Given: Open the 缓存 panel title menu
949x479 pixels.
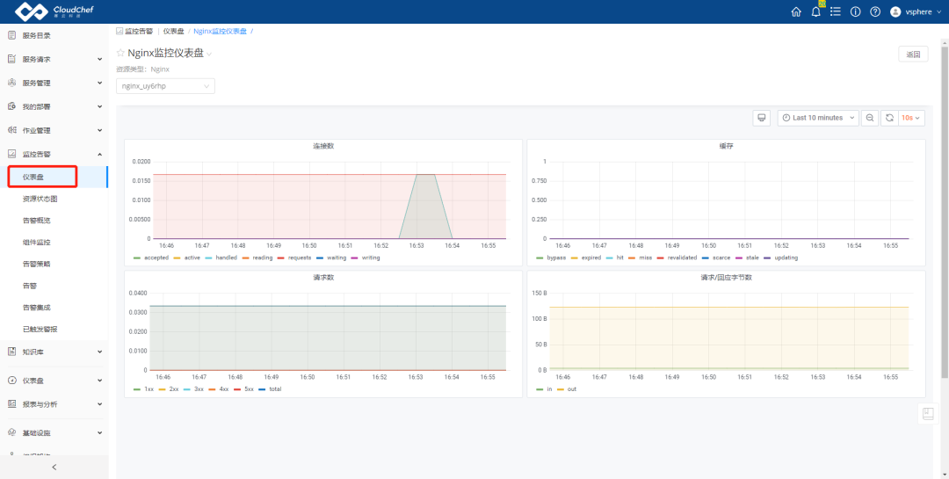Looking at the screenshot, I should [x=726, y=147].
